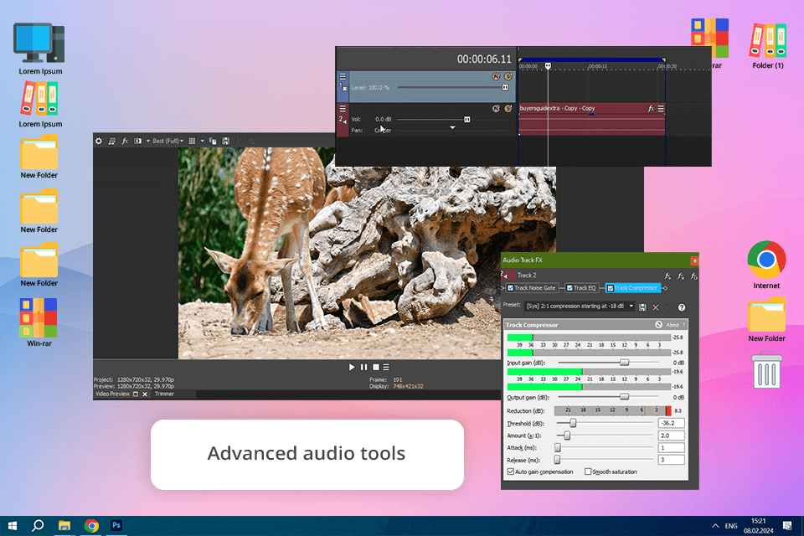Select the buyersguidextra - Copy - Copy clip

click(x=592, y=119)
